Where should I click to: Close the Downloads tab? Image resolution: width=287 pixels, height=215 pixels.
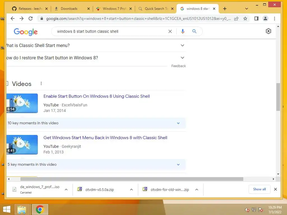point(89,9)
